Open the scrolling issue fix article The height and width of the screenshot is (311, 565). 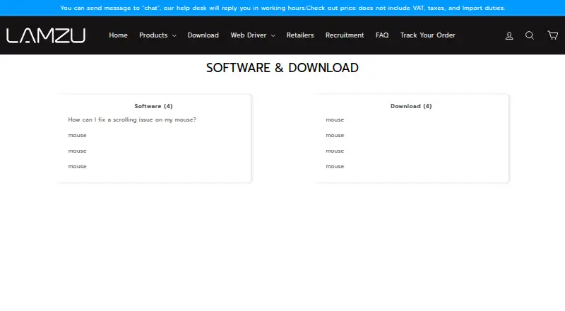point(132,119)
